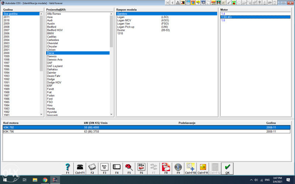This screenshot has width=295, height=184.
Task: Click the cyan face-like toolbar icon
Action: pos(234,3)
